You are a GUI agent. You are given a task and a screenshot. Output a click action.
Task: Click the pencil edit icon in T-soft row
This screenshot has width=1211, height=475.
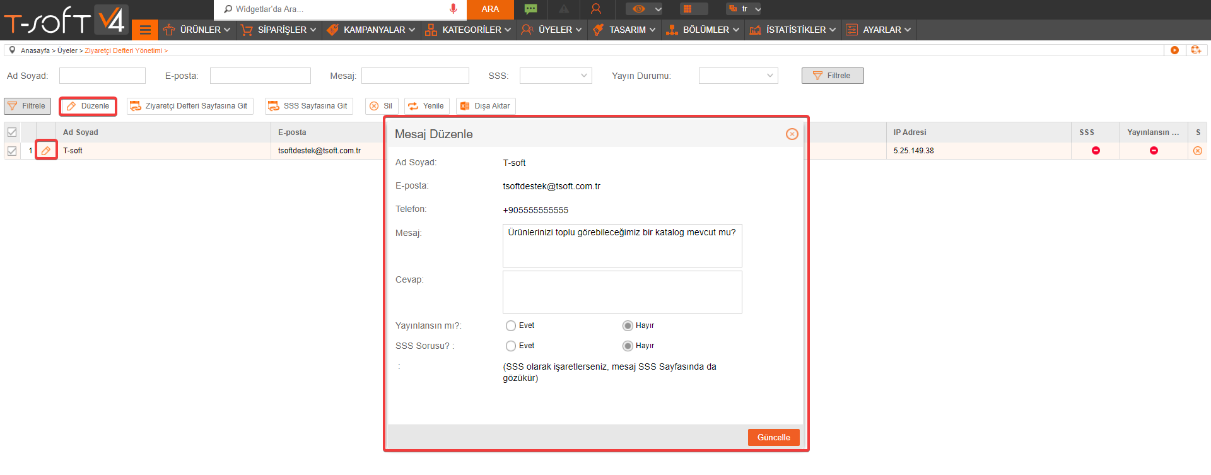click(46, 150)
